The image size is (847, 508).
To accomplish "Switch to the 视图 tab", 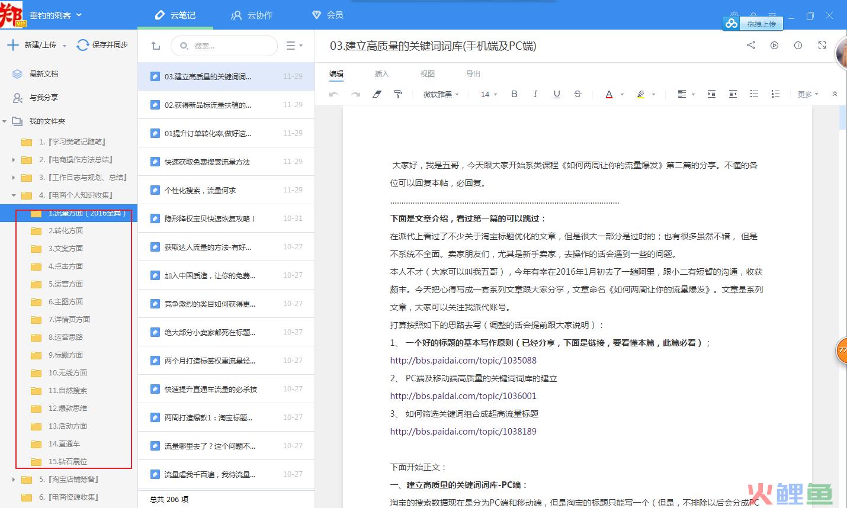I will pos(428,74).
